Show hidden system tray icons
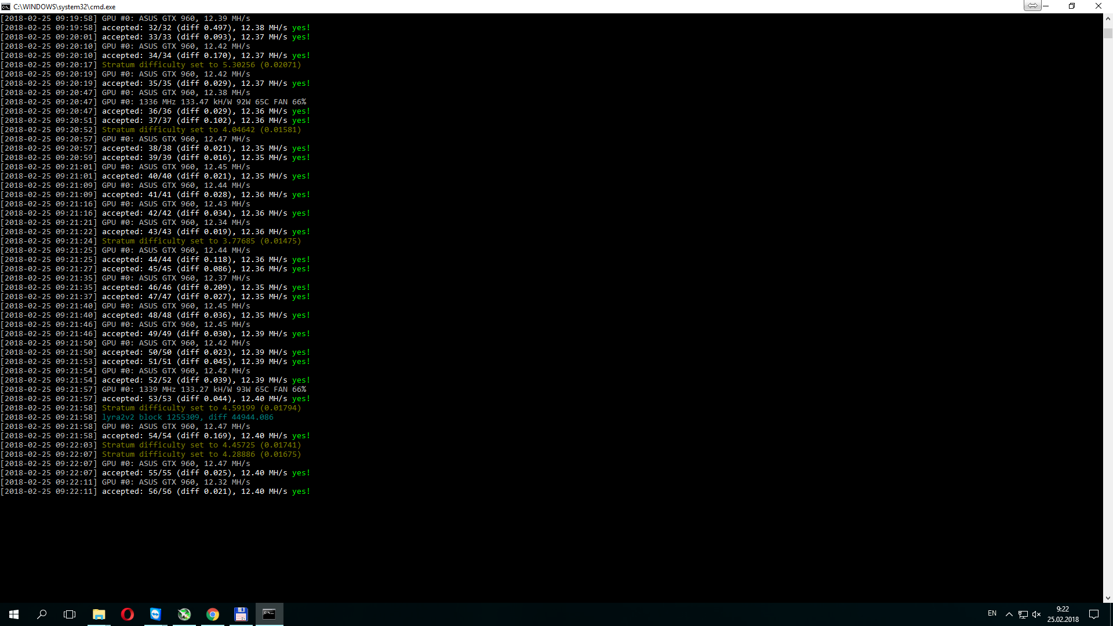This screenshot has height=626, width=1113. [x=1009, y=614]
